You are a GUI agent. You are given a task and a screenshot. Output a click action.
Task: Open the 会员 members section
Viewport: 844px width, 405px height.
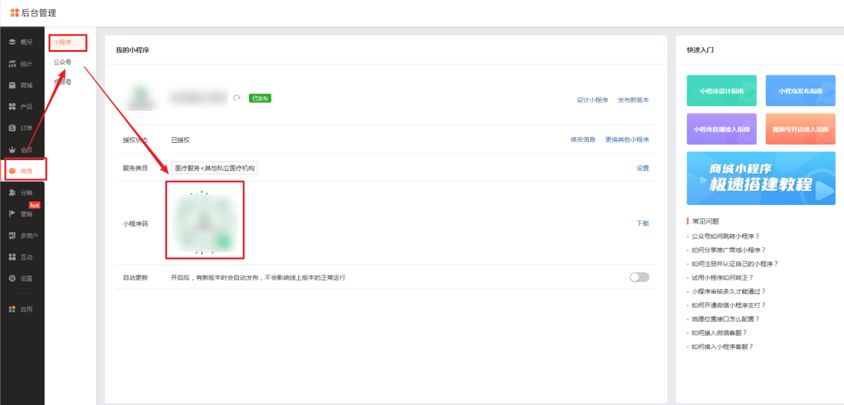click(x=22, y=150)
